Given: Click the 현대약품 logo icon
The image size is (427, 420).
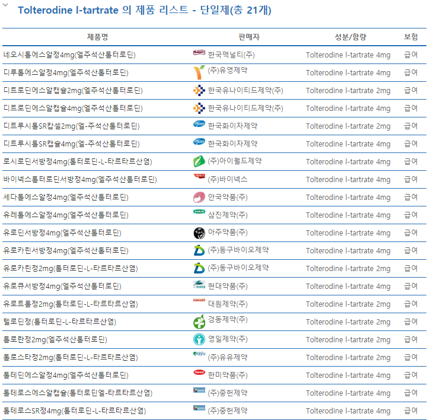Looking at the screenshot, I should (x=199, y=285).
